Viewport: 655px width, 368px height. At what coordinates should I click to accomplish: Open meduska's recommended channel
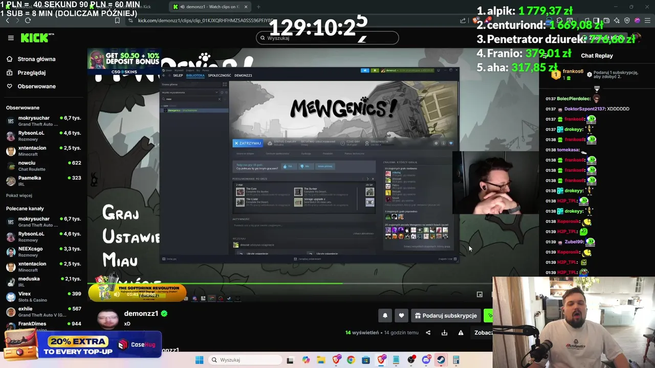(43, 282)
